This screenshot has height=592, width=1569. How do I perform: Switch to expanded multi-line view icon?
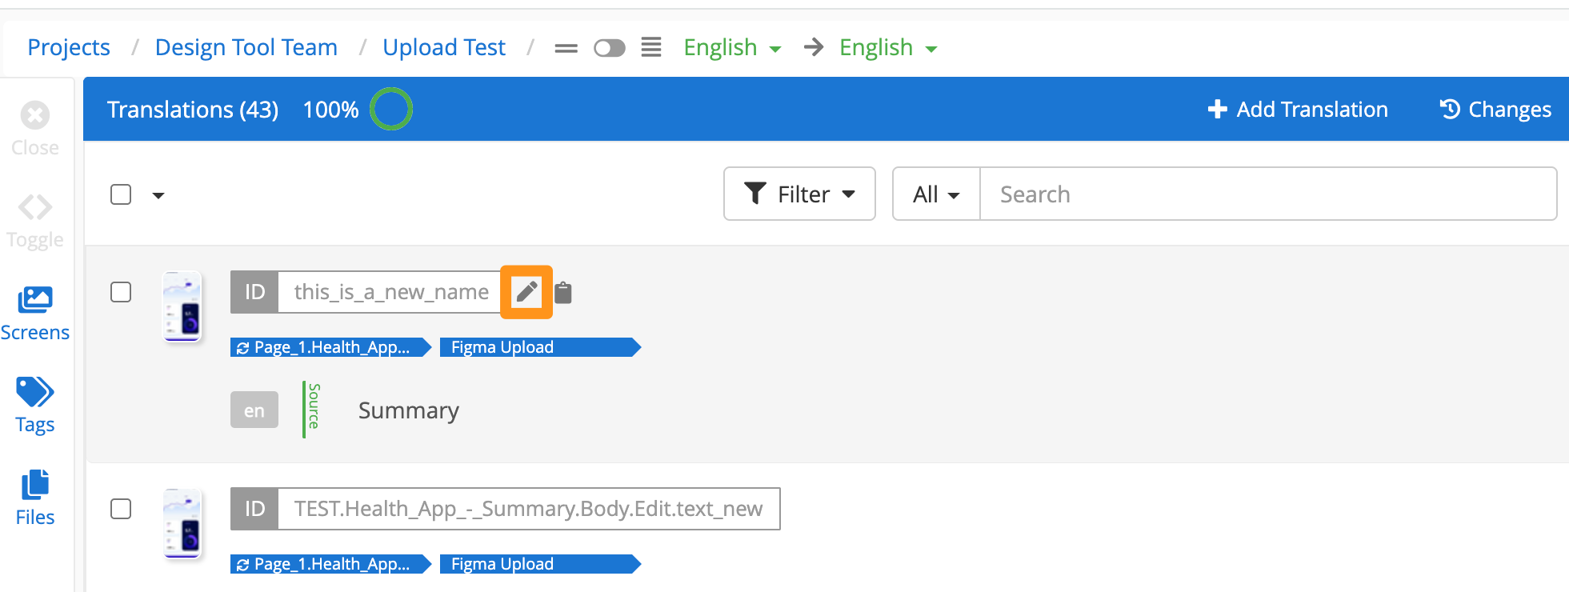coord(651,48)
